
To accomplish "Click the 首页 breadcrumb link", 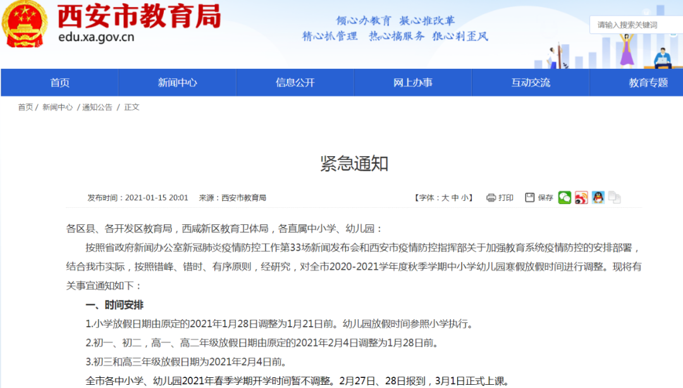I will click(x=25, y=107).
